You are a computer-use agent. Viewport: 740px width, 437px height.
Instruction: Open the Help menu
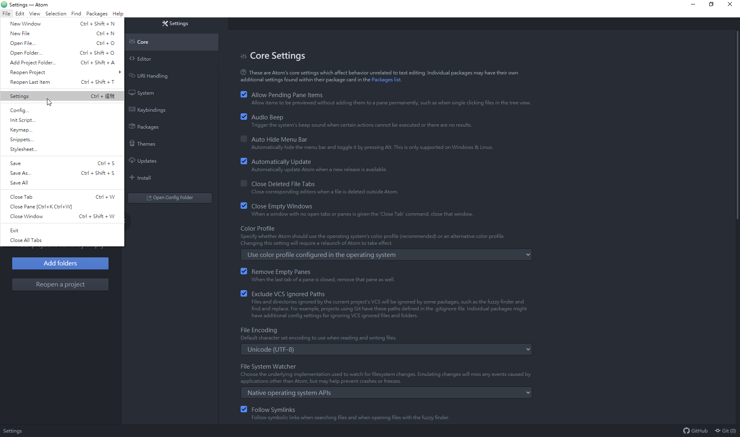pos(118,13)
